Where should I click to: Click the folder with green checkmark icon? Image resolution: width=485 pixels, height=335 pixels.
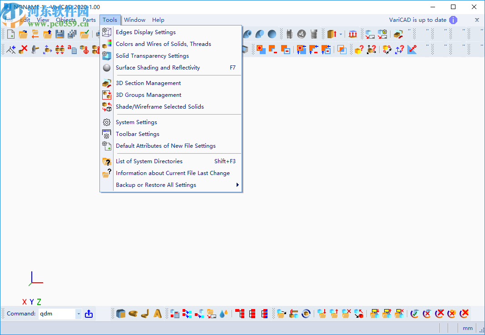point(84,34)
